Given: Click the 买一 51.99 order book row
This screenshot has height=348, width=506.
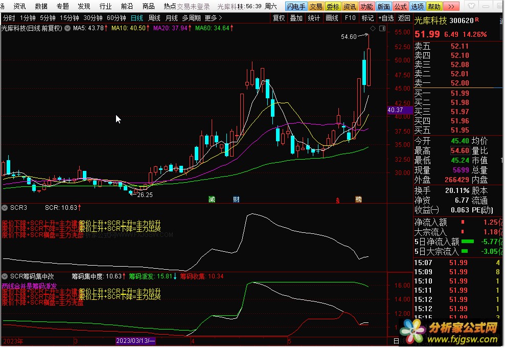Looking at the screenshot, I should coord(458,93).
